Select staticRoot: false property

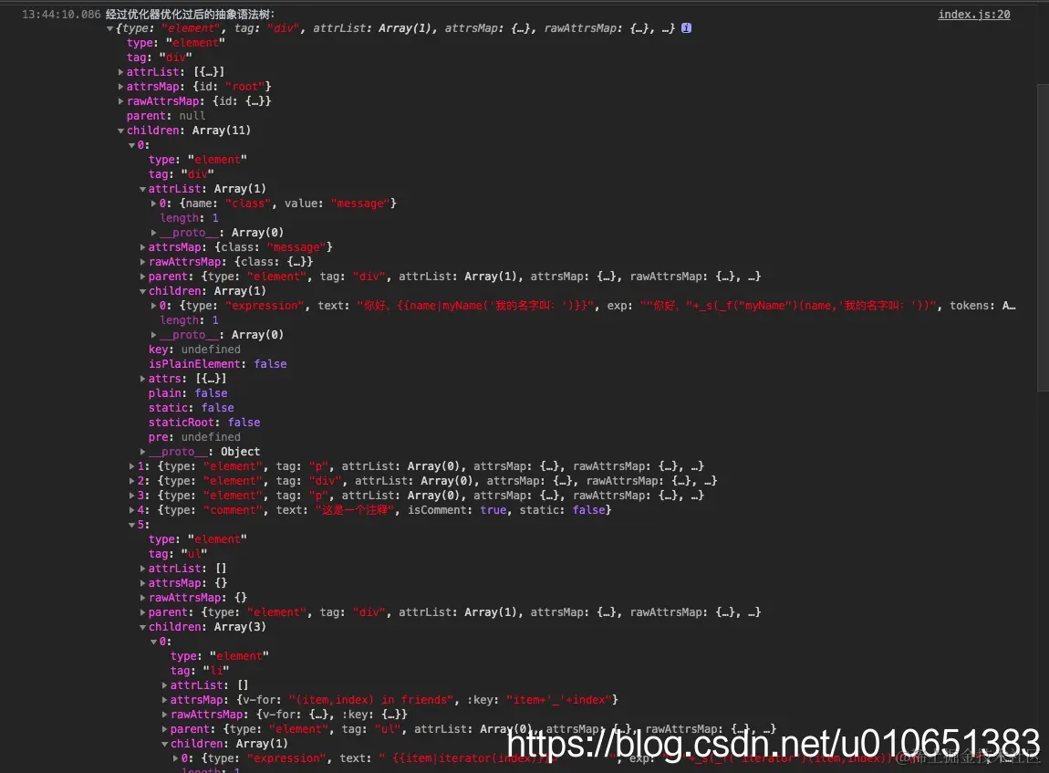coord(204,423)
